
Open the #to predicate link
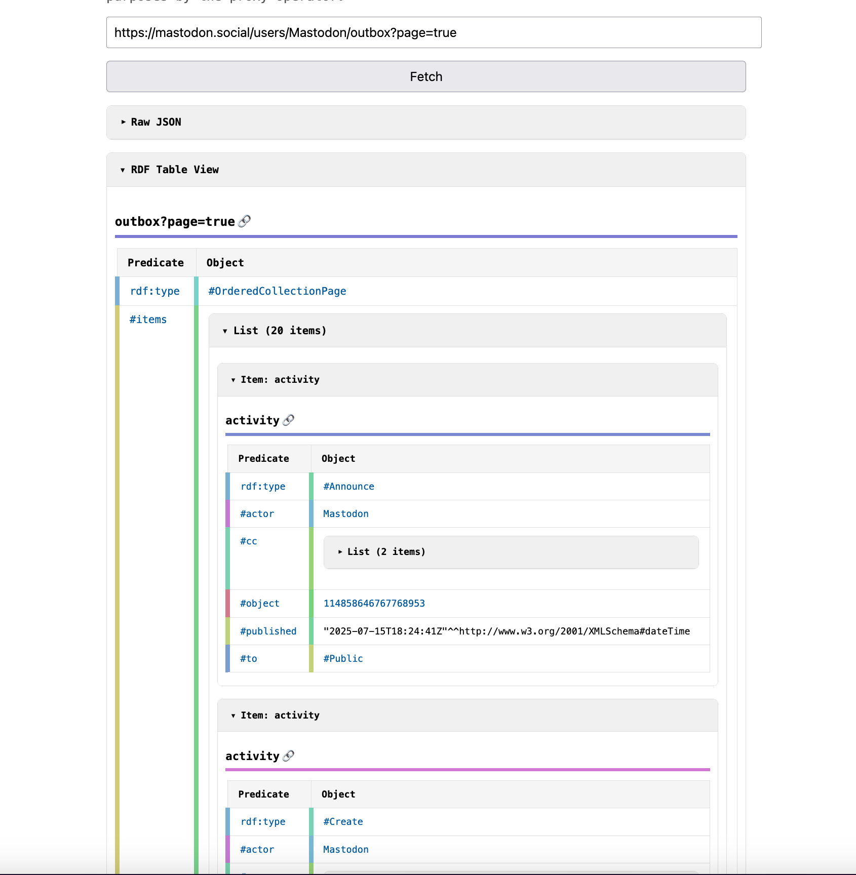click(x=249, y=659)
